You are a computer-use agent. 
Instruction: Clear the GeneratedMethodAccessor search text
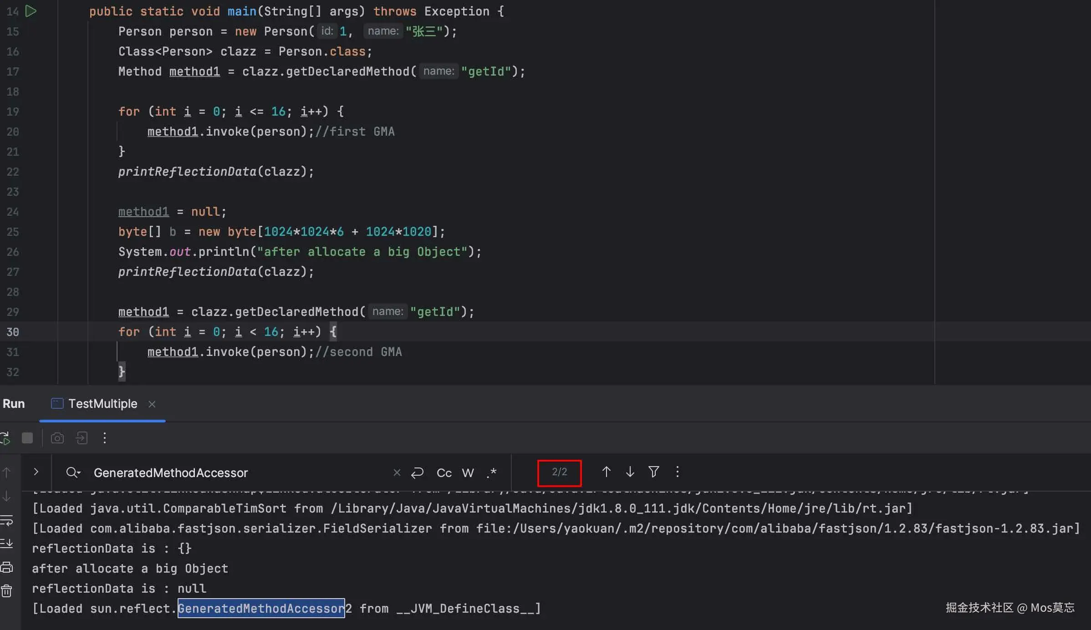coord(397,473)
